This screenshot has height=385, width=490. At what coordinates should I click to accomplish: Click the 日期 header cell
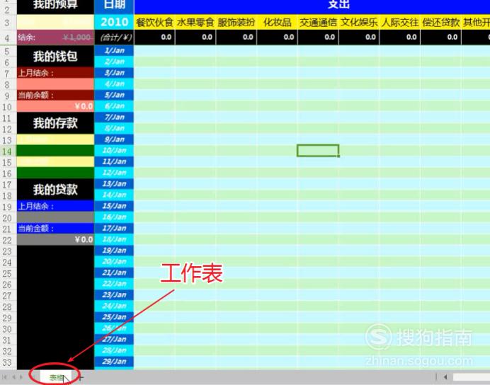click(x=114, y=7)
